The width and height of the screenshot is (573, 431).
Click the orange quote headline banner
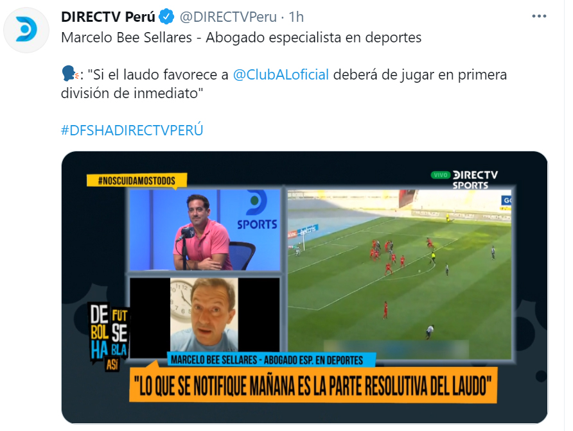click(x=313, y=385)
